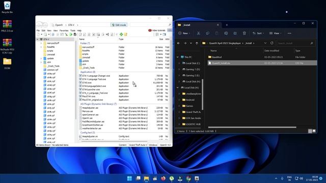Click the black save disk icon in OpenIV toolbar
Screen dimensions: 326x183
pyautogui.click(x=75, y=35)
